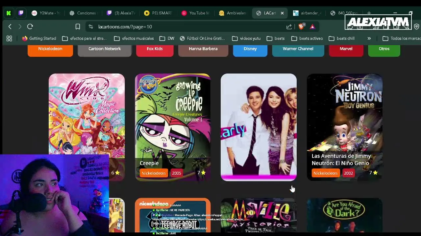
Task: Go forward with the browser forward arrow
Action: point(20,27)
